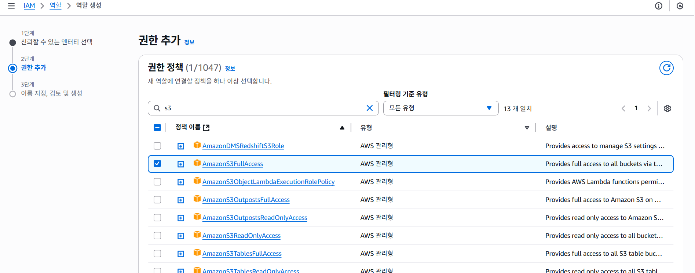Click the policy icon for AmazonS3OutpostsReadOnlyAccess
Image resolution: width=695 pixels, height=273 pixels.
197,217
